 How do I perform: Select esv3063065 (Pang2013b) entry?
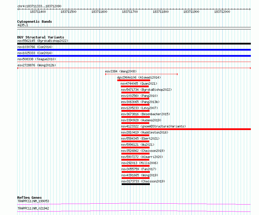point(140,102)
